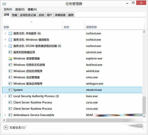Select the System row name text
Viewport: 148px width, 135px height.
click(x=18, y=90)
